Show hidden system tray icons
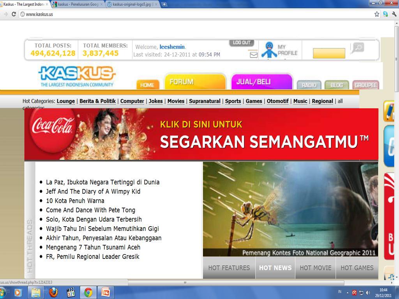The image size is (399, 299). pyautogui.click(x=348, y=292)
